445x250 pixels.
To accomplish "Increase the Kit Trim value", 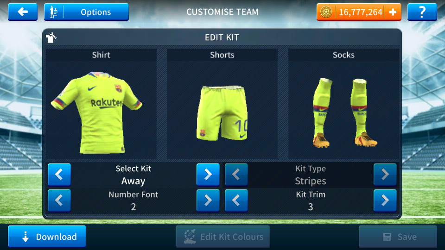I will tap(385, 200).
